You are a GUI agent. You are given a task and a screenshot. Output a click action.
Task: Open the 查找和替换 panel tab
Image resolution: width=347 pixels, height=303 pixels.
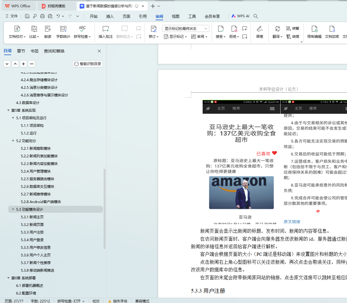54,51
